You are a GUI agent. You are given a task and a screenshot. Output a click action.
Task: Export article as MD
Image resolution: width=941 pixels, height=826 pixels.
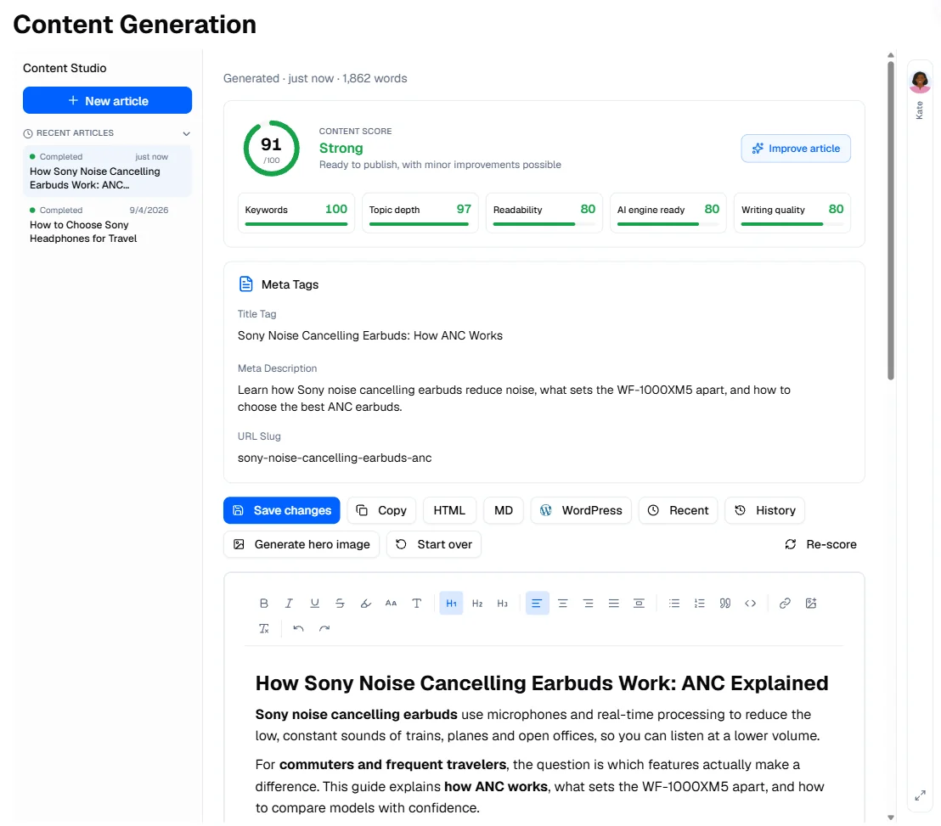[x=504, y=510]
